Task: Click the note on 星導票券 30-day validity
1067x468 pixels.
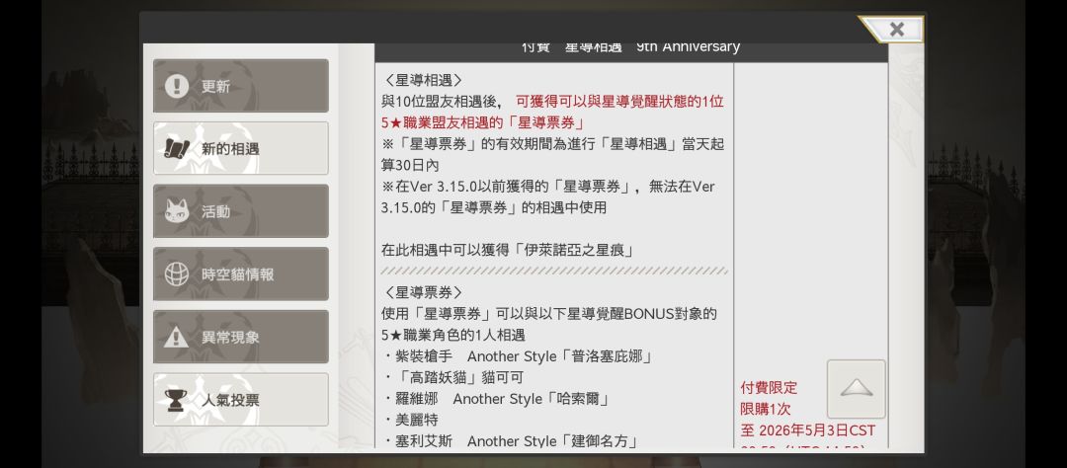Action: [552, 154]
